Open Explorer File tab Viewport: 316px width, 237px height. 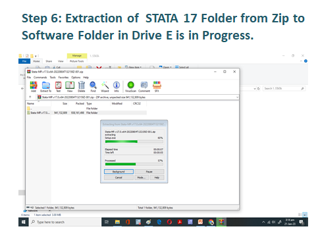click(x=24, y=61)
